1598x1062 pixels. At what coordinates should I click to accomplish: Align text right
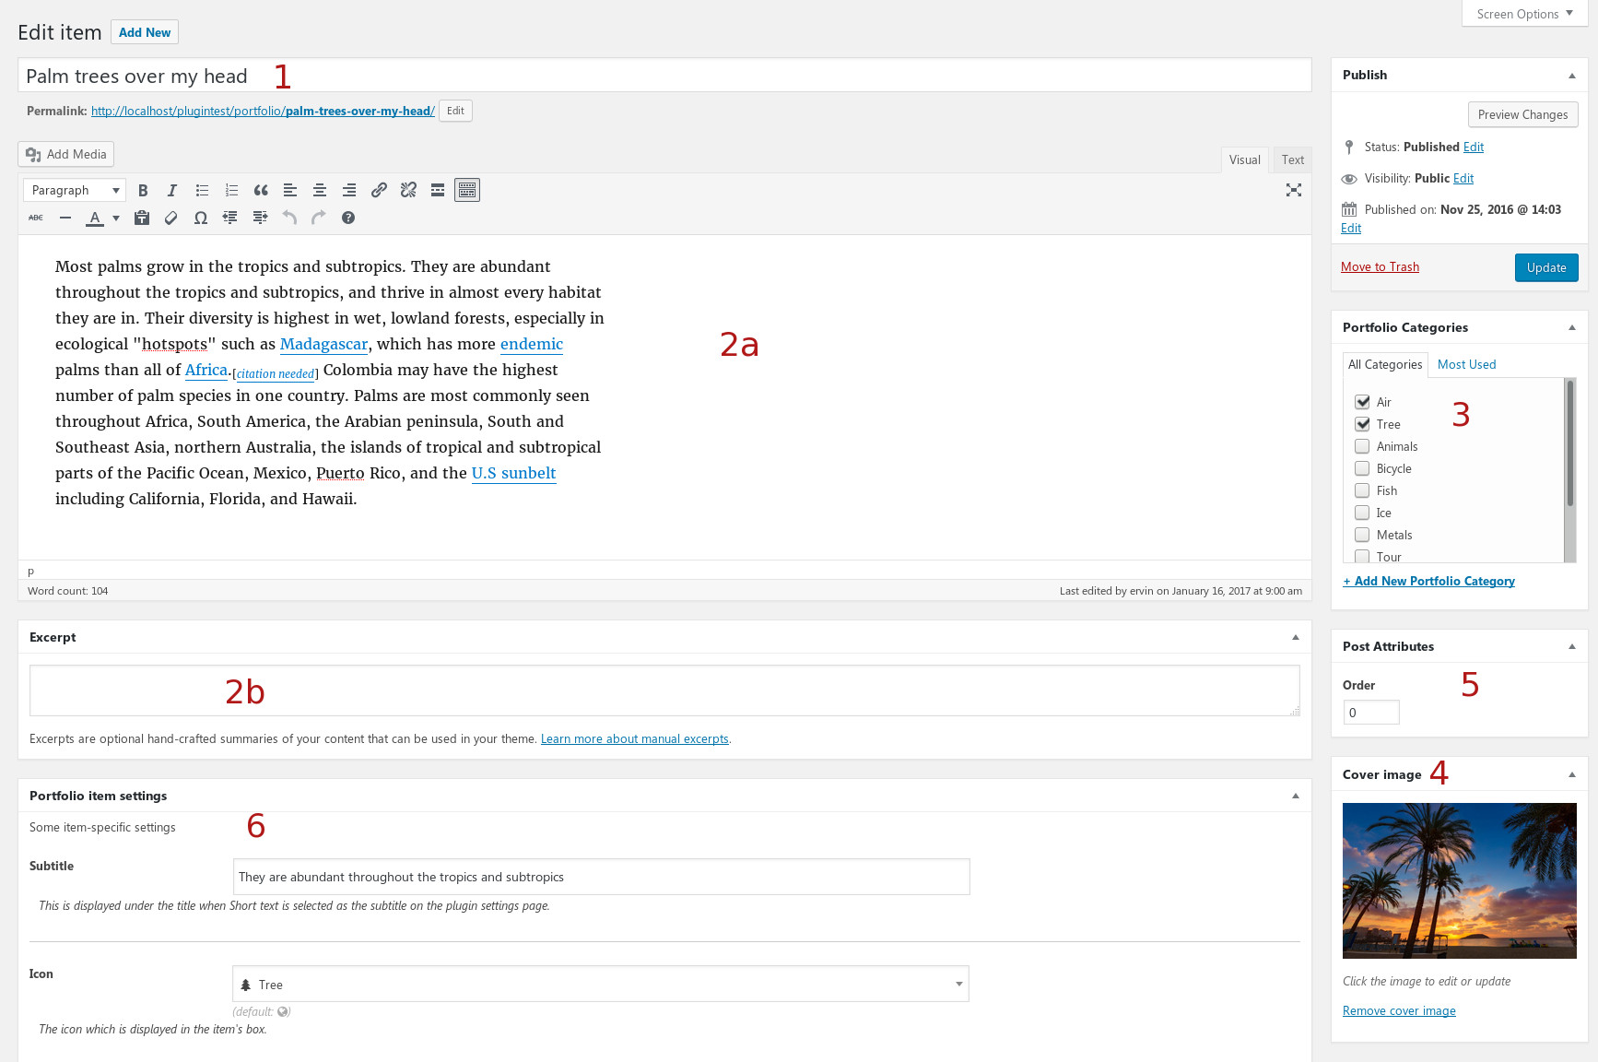pos(349,190)
